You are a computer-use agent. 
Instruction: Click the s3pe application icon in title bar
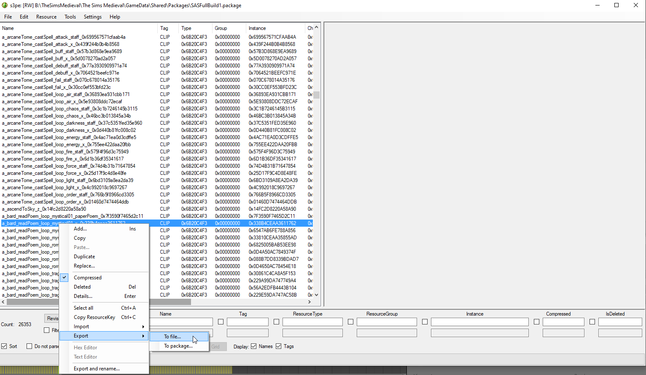tap(5, 5)
